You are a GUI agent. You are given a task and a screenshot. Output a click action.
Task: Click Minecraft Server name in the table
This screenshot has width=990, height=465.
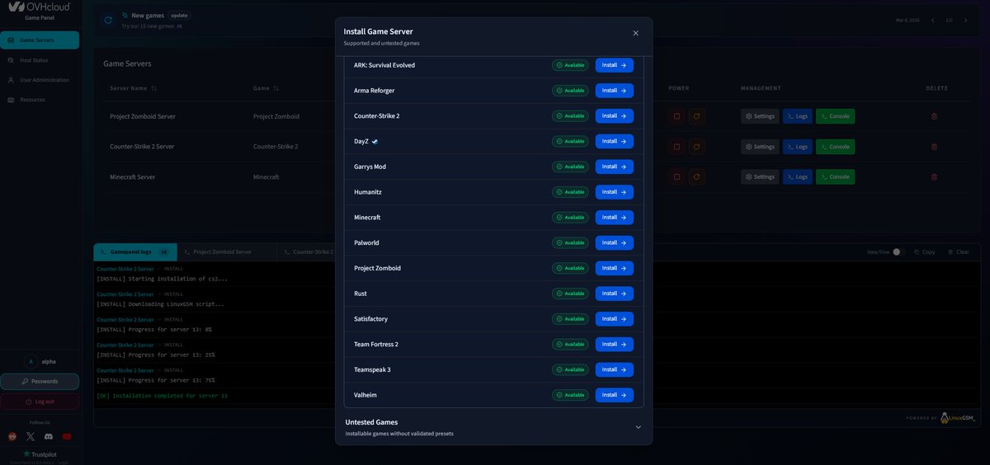133,176
